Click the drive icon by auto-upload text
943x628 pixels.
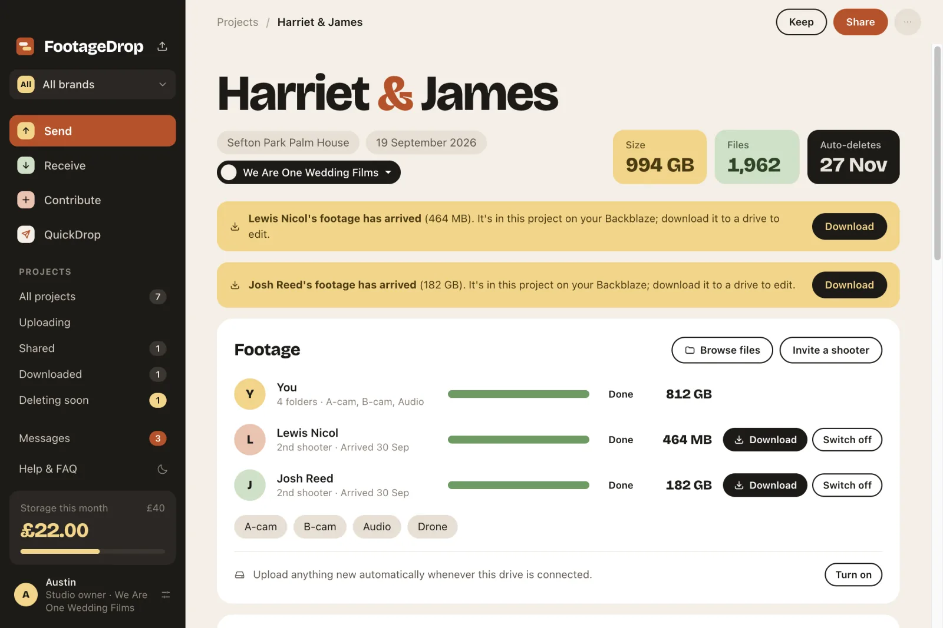coord(240,575)
